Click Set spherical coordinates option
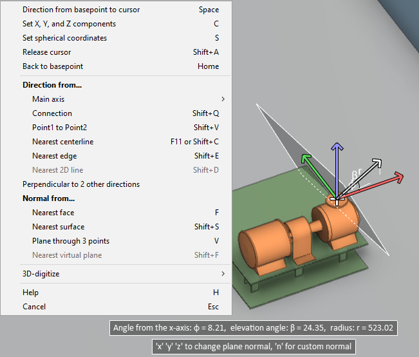The height and width of the screenshot is (357, 419). tap(64, 38)
